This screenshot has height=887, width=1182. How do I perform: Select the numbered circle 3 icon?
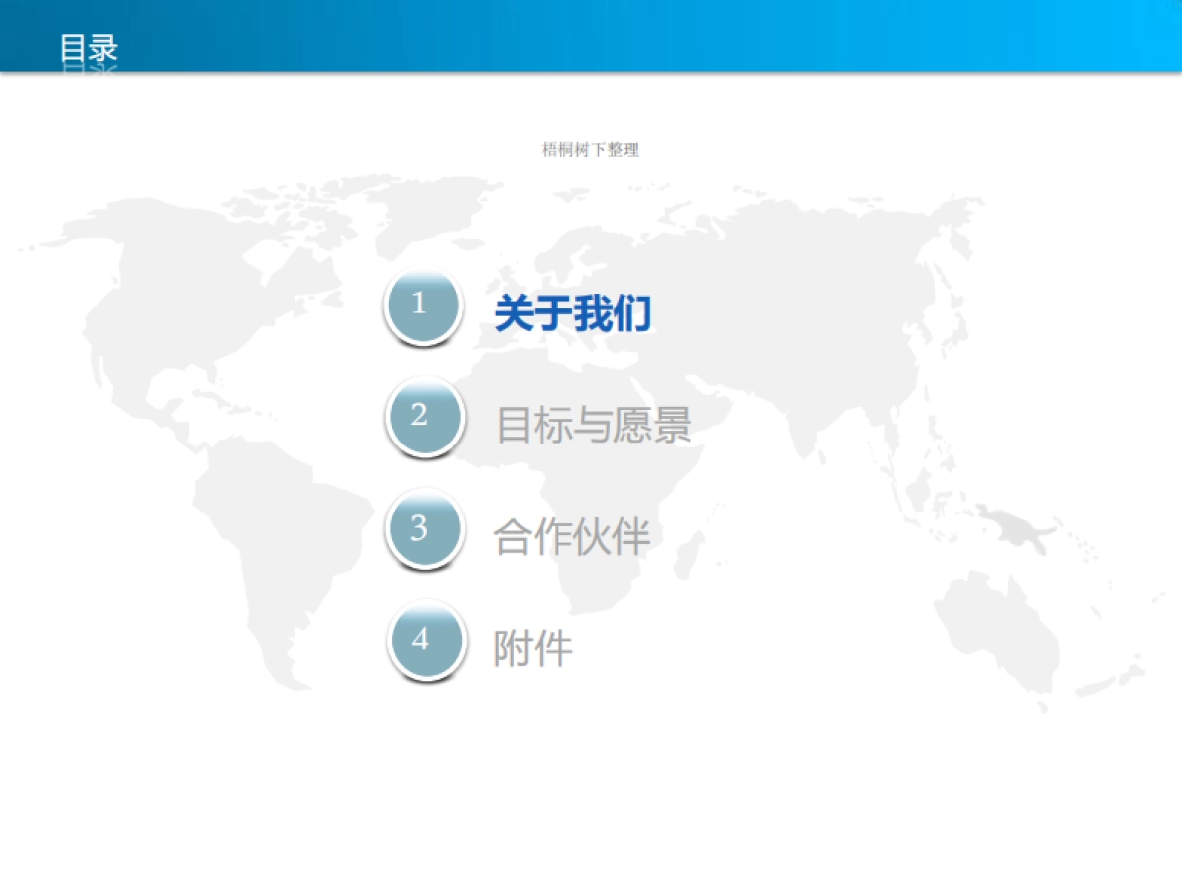(x=426, y=529)
